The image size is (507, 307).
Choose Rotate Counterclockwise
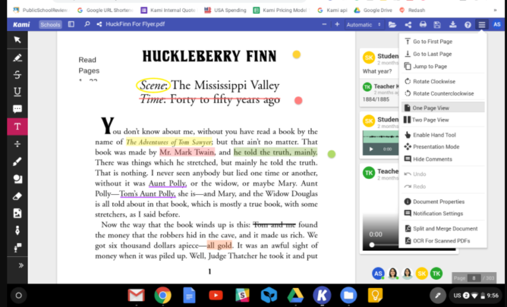click(443, 94)
